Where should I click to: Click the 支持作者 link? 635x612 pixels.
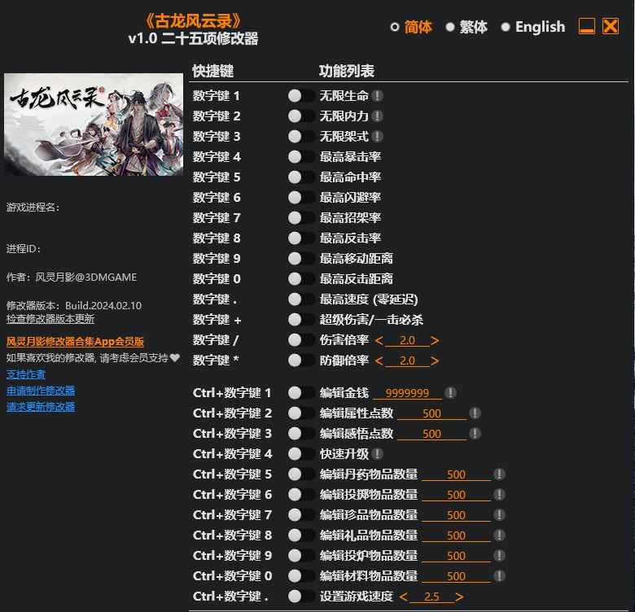click(x=26, y=374)
